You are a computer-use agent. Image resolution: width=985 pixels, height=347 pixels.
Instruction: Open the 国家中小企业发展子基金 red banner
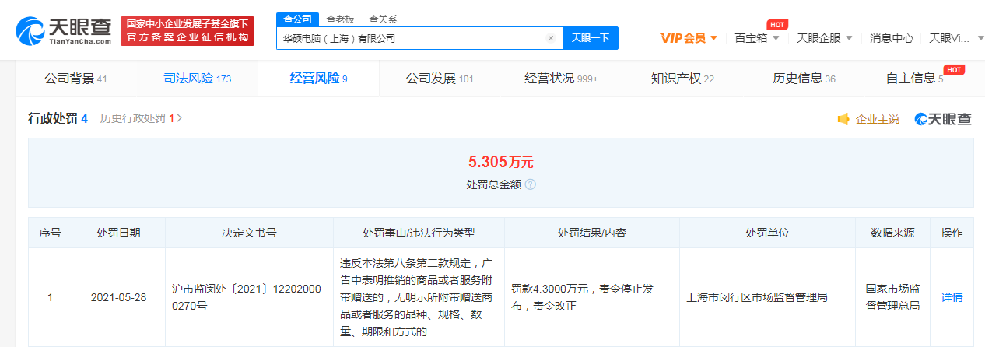(188, 31)
